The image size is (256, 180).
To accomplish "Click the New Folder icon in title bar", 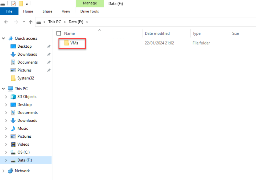I will (x=21, y=3).
